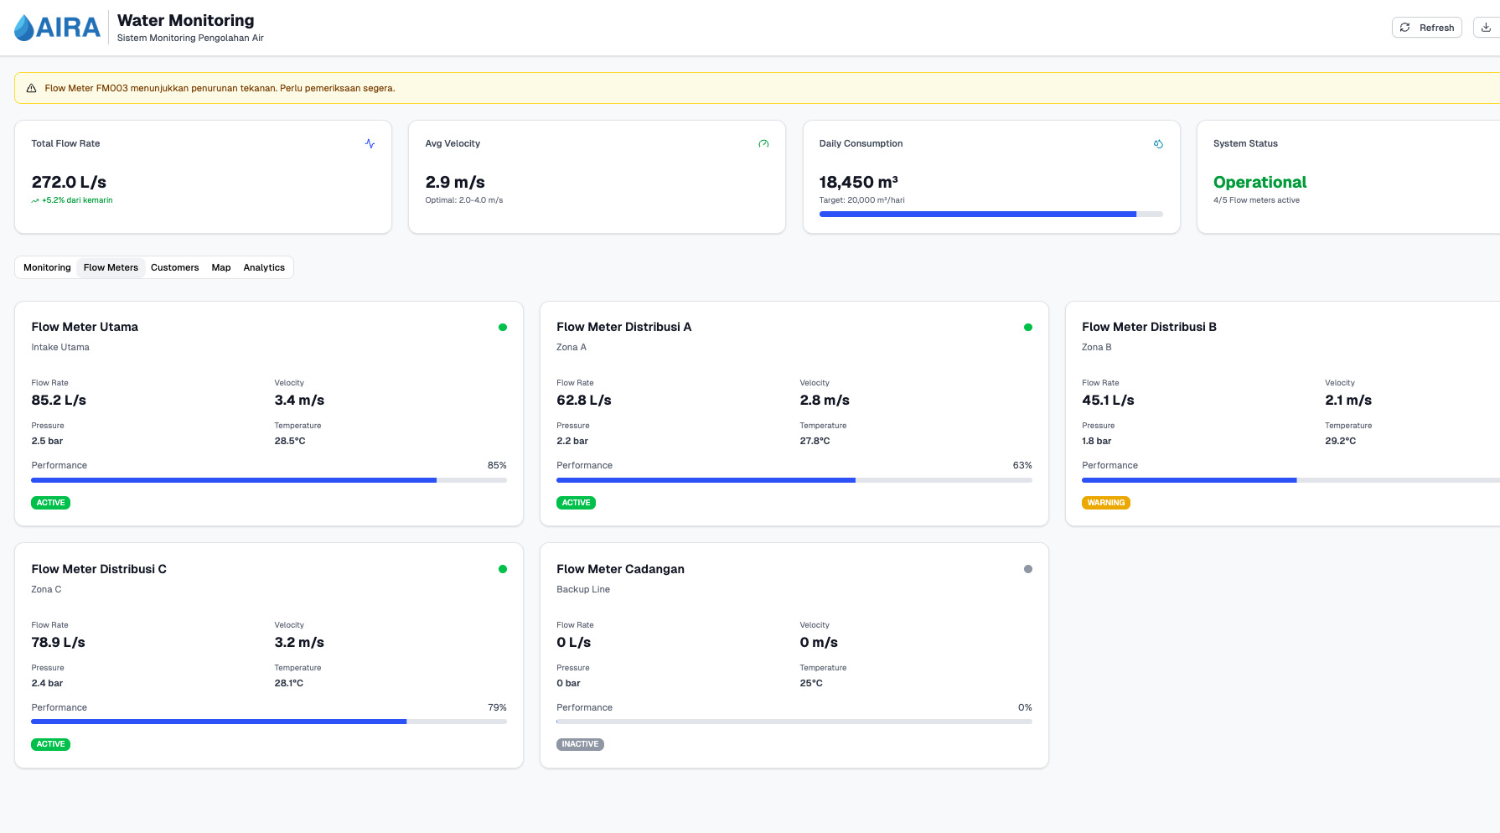Viewport: 1500px width, 833px height.
Task: Click the ACTIVE badge on Distribusi C
Action: click(x=50, y=744)
